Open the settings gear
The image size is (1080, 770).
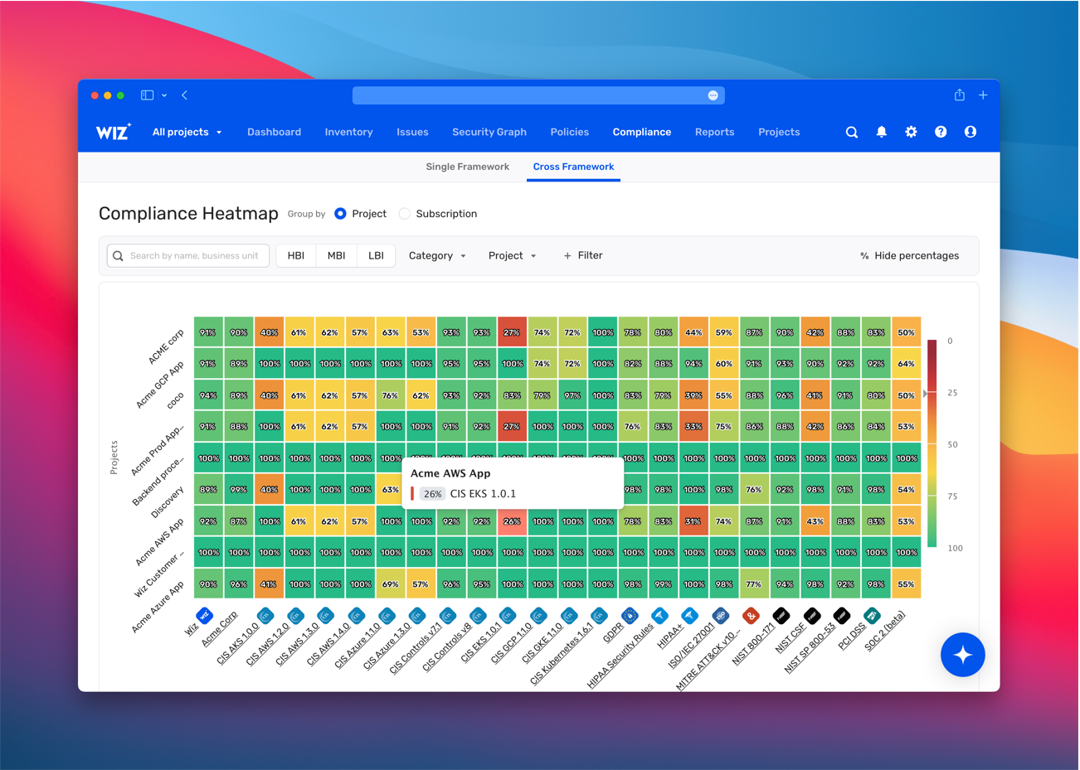click(911, 132)
